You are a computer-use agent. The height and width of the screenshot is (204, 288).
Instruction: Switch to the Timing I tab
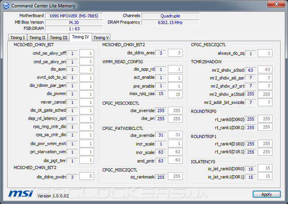point(18,38)
